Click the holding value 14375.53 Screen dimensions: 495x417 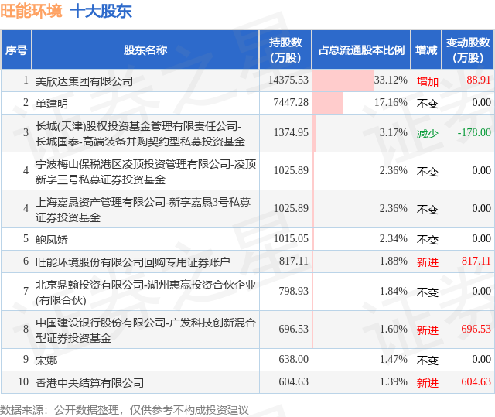(x=288, y=80)
